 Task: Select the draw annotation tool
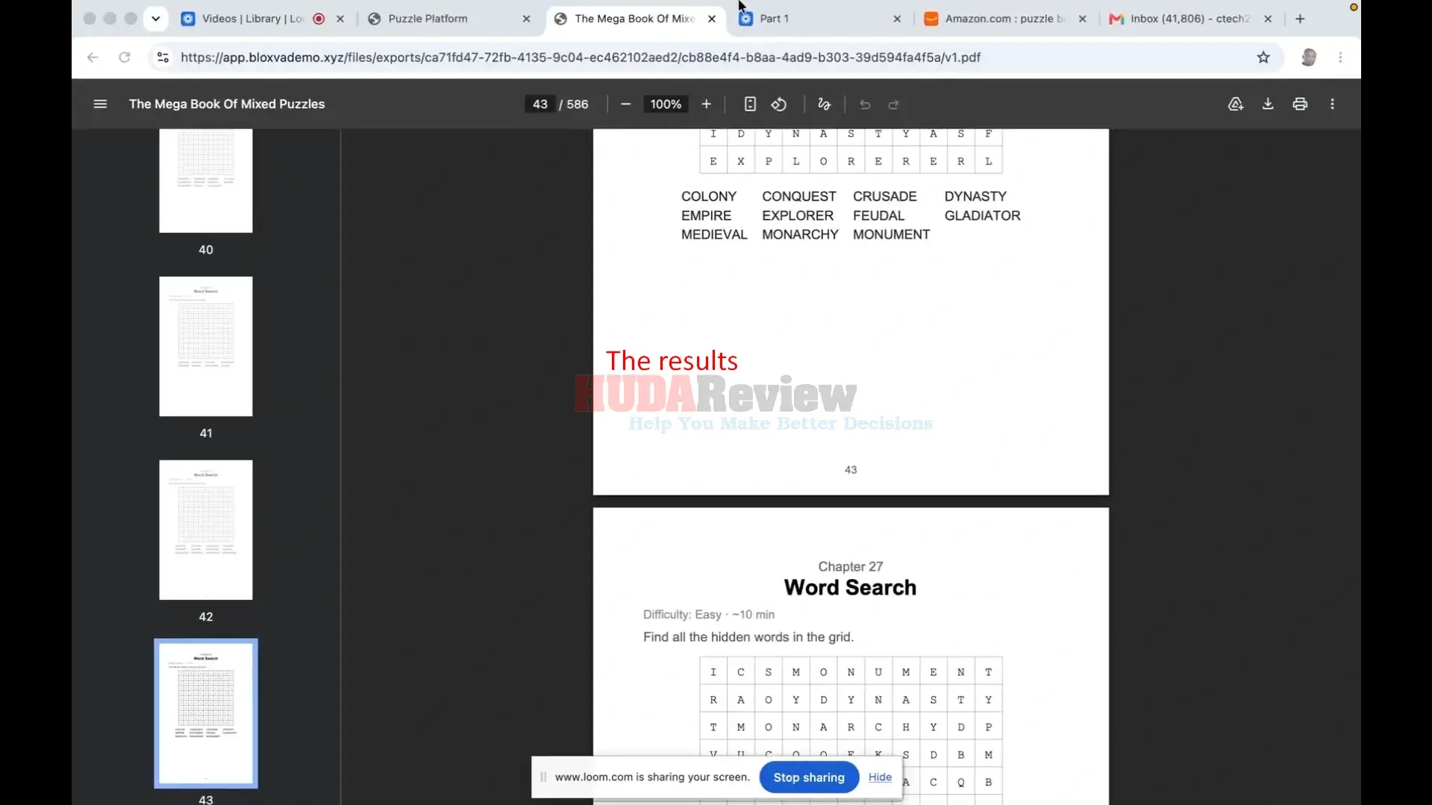click(x=824, y=104)
